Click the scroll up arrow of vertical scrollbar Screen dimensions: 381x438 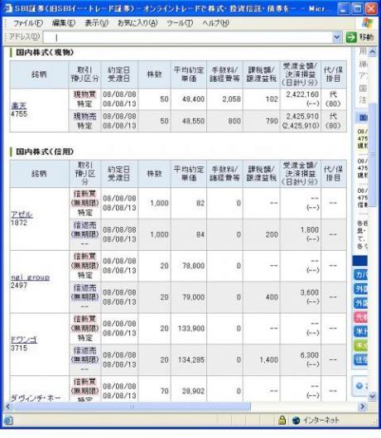pos(373,52)
